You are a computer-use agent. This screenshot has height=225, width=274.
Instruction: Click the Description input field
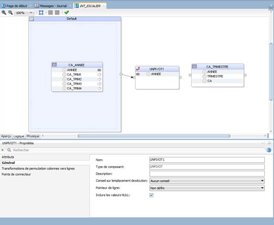coord(207,174)
